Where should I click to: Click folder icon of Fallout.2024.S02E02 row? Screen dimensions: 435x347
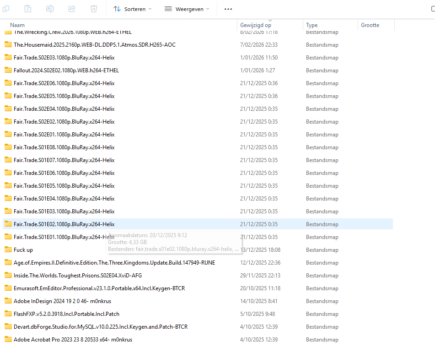click(x=8, y=70)
